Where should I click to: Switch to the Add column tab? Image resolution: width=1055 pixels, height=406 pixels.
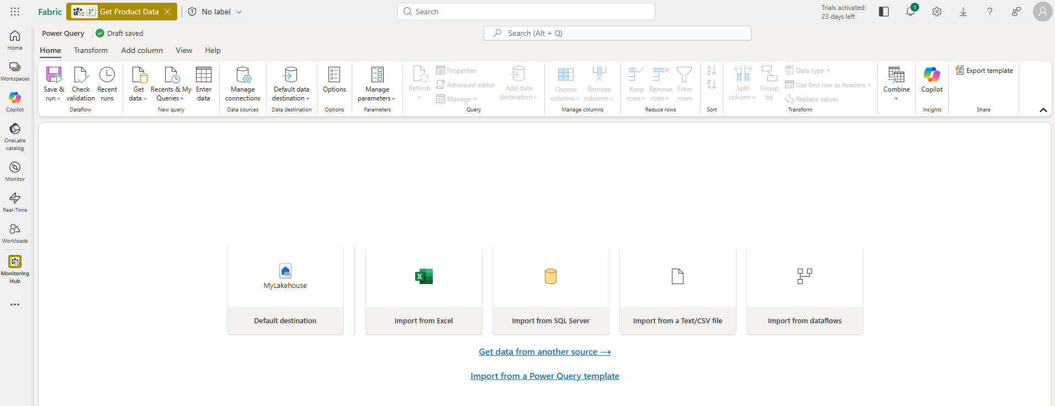coord(142,50)
